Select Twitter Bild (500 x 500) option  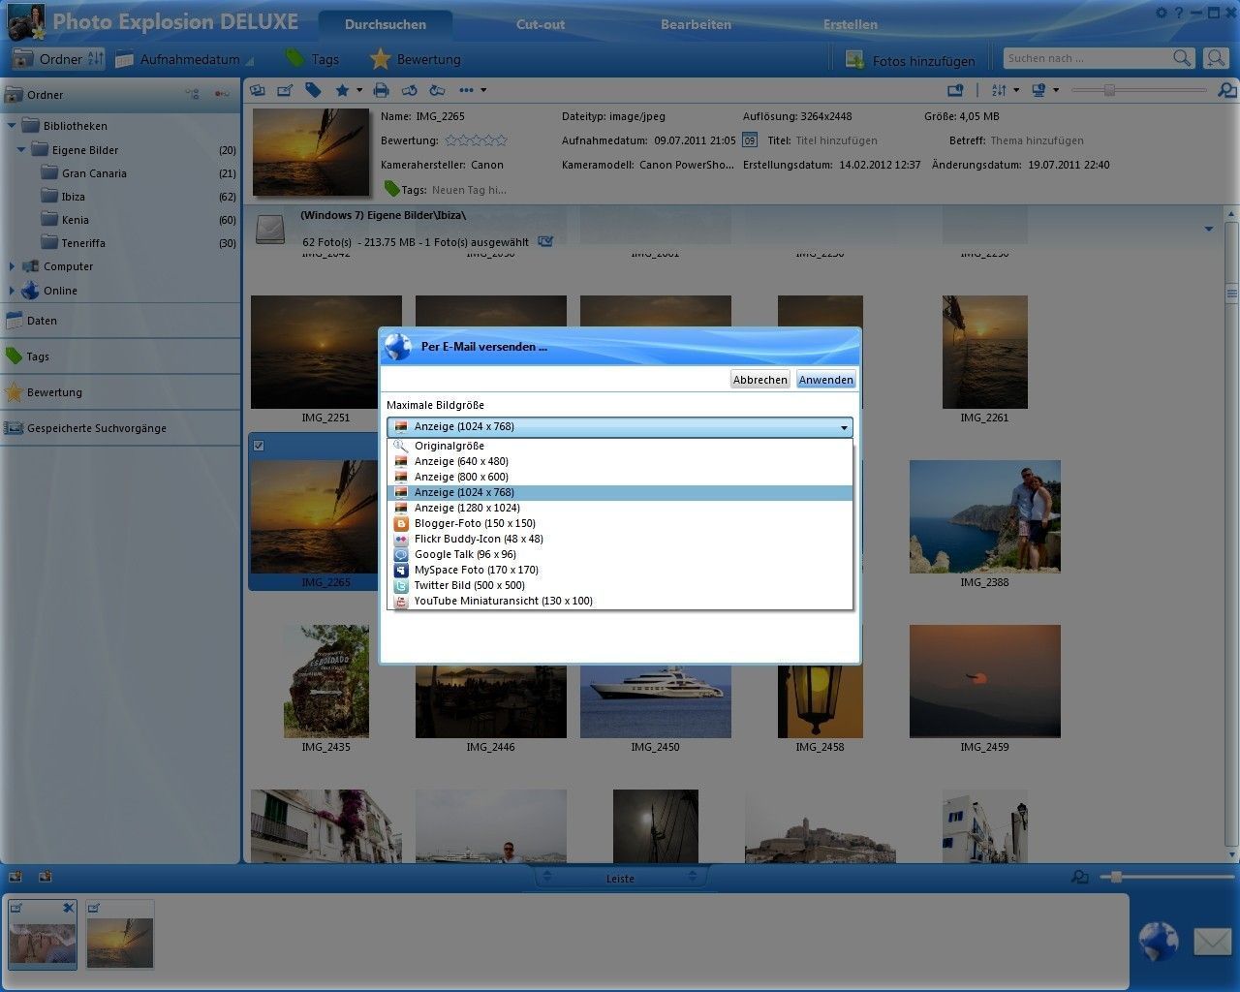click(469, 585)
